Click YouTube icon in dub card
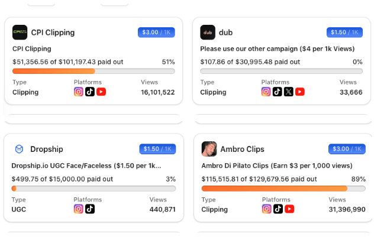 300,92
